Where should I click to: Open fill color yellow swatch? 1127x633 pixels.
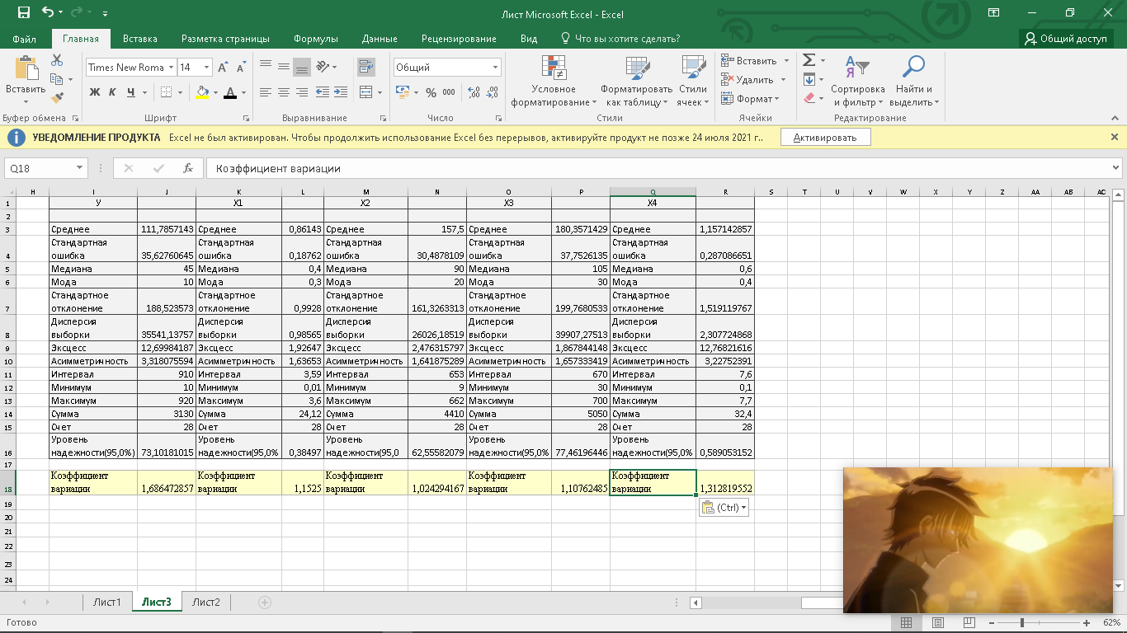coord(203,92)
